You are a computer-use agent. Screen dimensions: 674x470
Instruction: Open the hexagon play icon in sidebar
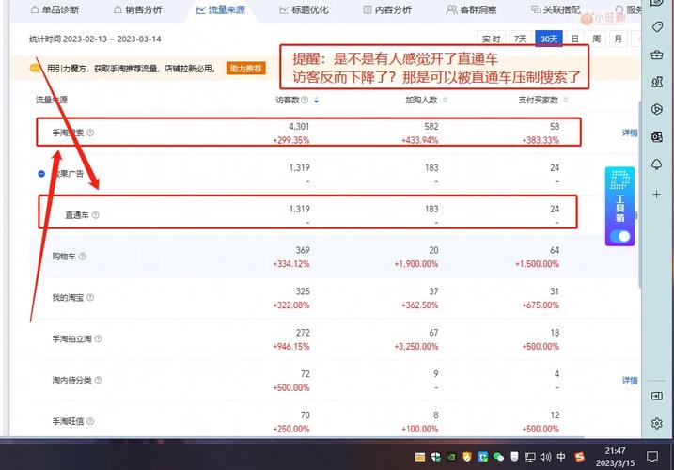tap(657, 109)
